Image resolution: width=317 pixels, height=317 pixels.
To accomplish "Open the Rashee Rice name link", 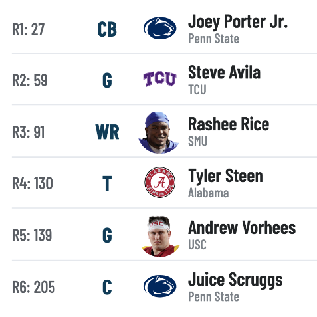I will tap(229, 124).
